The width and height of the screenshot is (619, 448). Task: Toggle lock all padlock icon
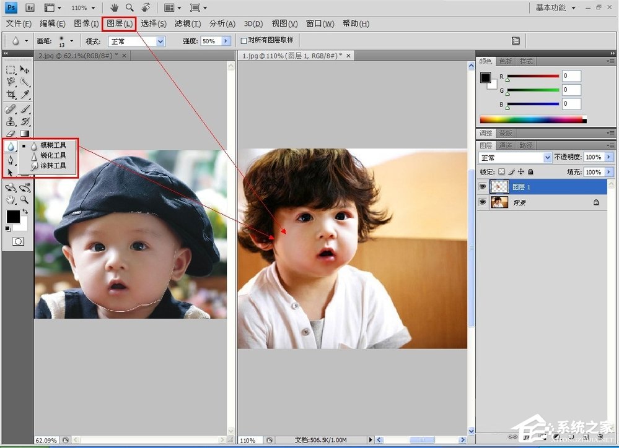pos(530,171)
